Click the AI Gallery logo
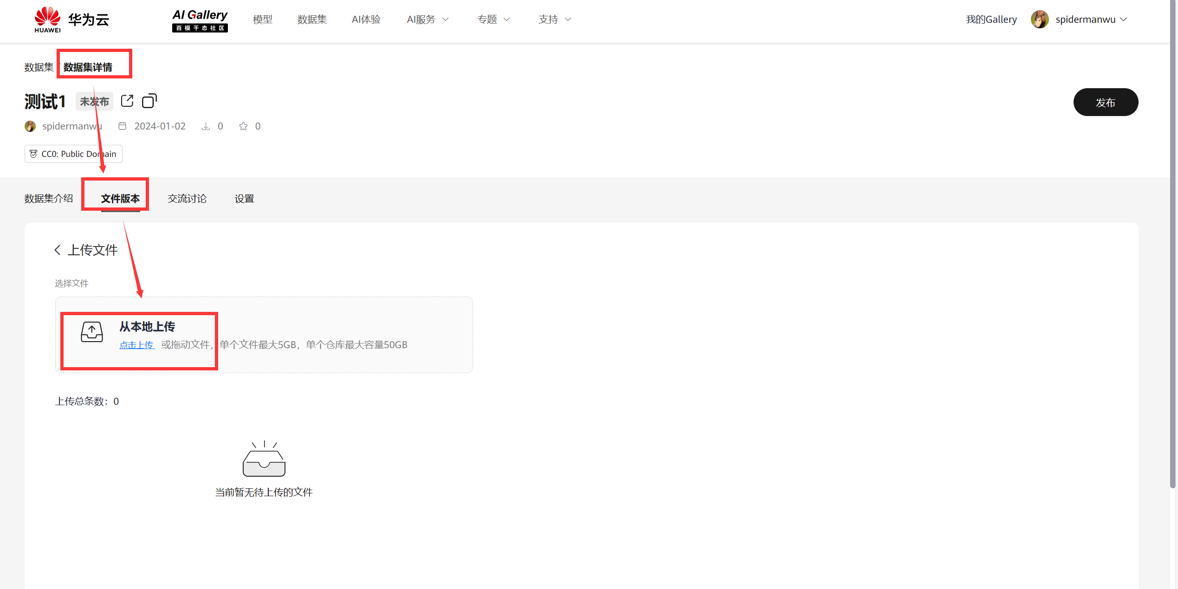Screen dimensions: 1178x589 click(200, 20)
